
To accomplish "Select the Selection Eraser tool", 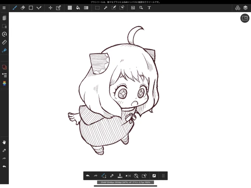I will click(122, 8).
